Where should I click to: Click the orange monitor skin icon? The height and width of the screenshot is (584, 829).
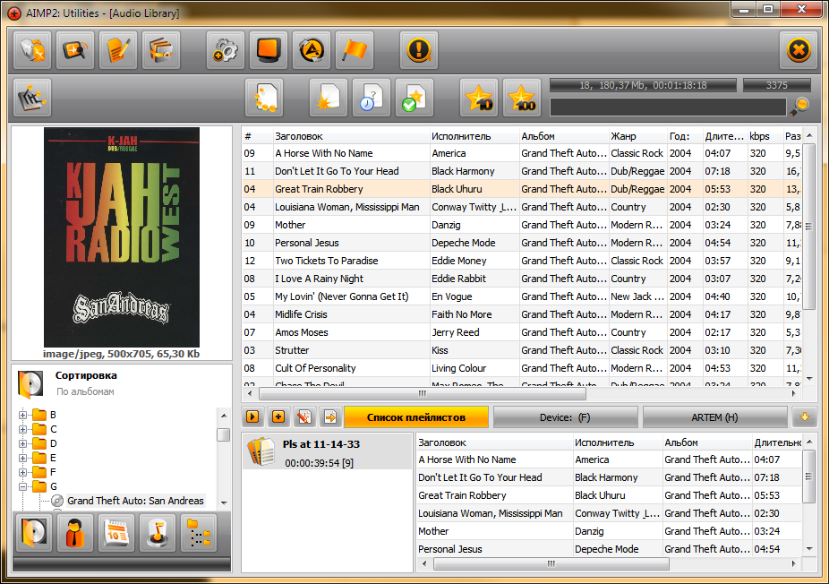(x=268, y=50)
